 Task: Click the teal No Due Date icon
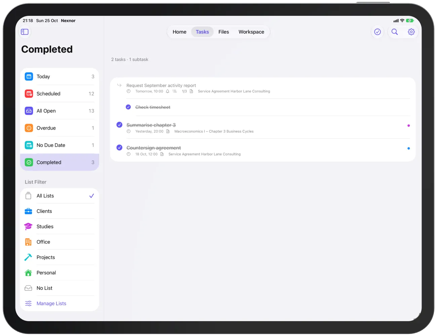[29, 145]
